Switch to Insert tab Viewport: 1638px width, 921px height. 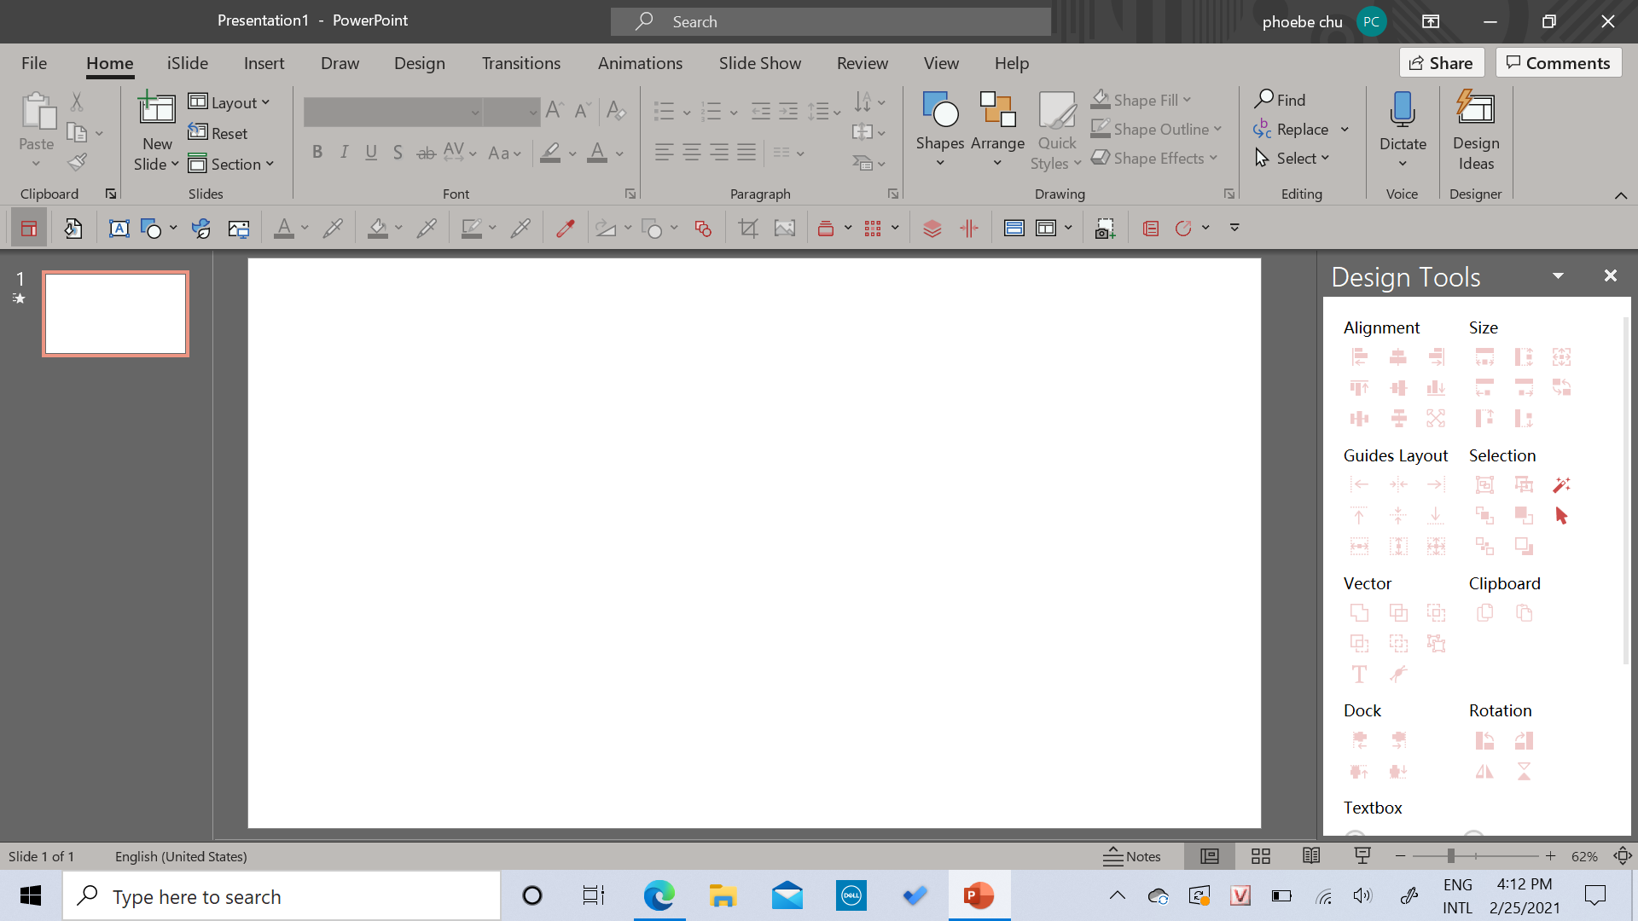pos(264,63)
